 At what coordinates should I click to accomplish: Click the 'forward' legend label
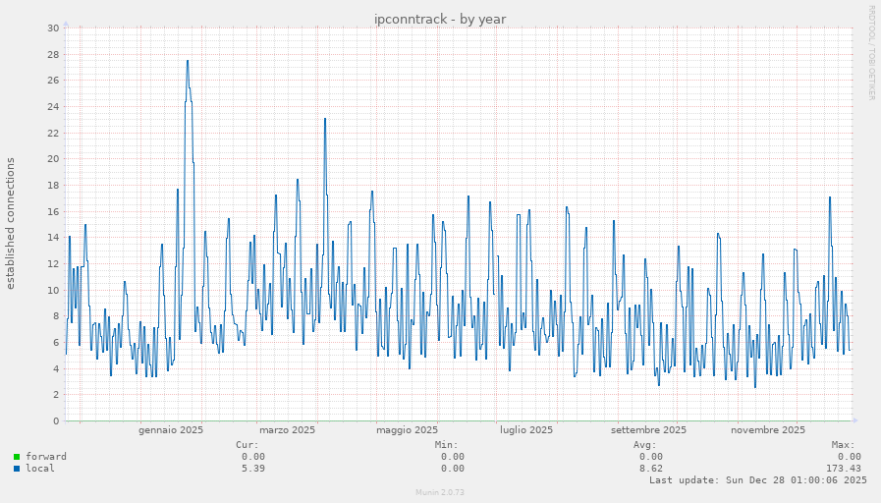tap(46, 457)
